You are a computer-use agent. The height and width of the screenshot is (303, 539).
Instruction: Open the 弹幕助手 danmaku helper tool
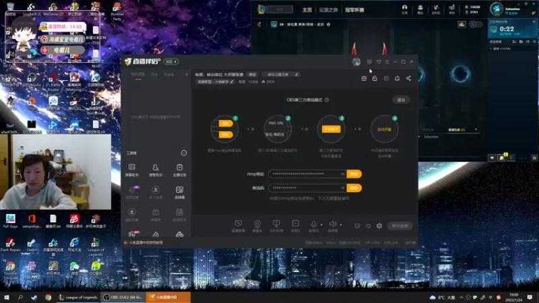tap(131, 170)
